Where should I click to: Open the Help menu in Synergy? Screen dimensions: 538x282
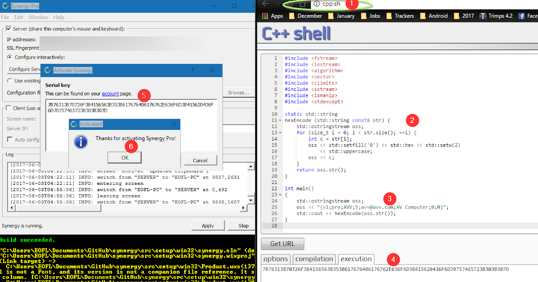point(59,17)
